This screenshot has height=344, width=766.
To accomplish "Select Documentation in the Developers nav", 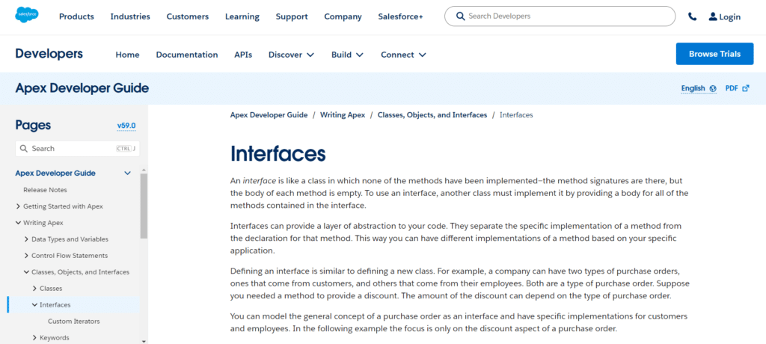I will click(x=186, y=55).
